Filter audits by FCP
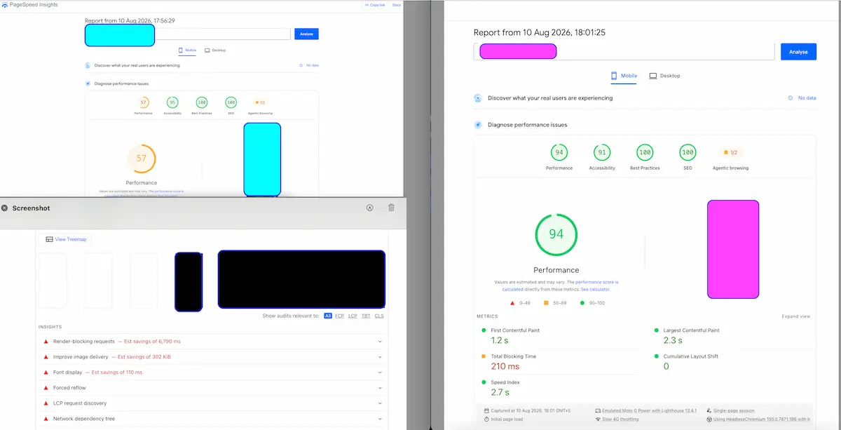Image resolution: width=841 pixels, height=430 pixels. (339, 316)
